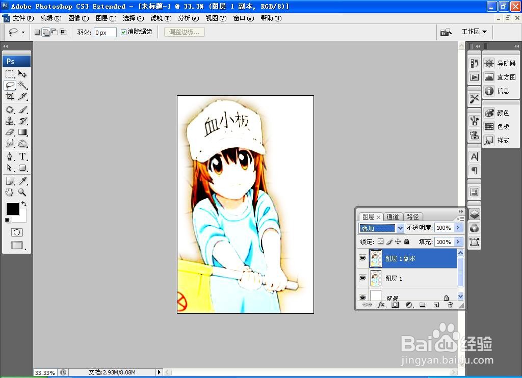Image resolution: width=522 pixels, height=378 pixels.
Task: Switch to the 路径 tab
Action: [x=413, y=217]
